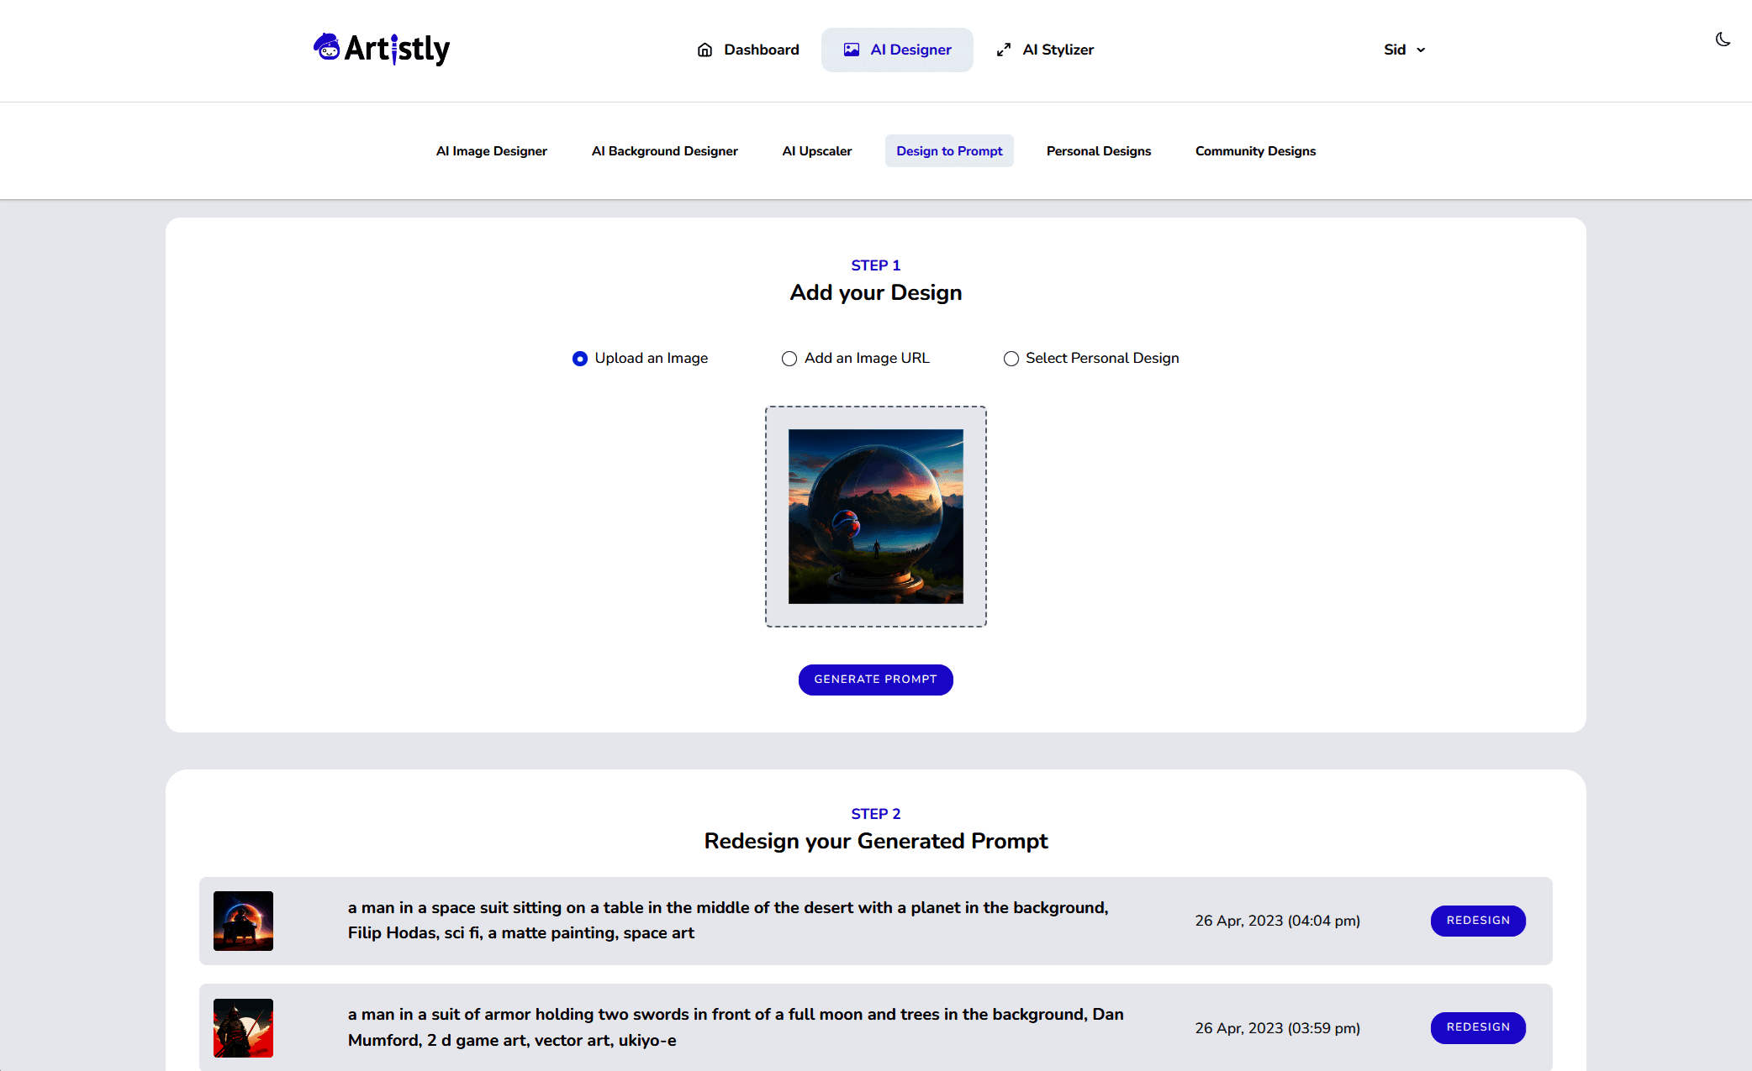
Task: Open the Sid user dropdown
Action: tap(1404, 50)
